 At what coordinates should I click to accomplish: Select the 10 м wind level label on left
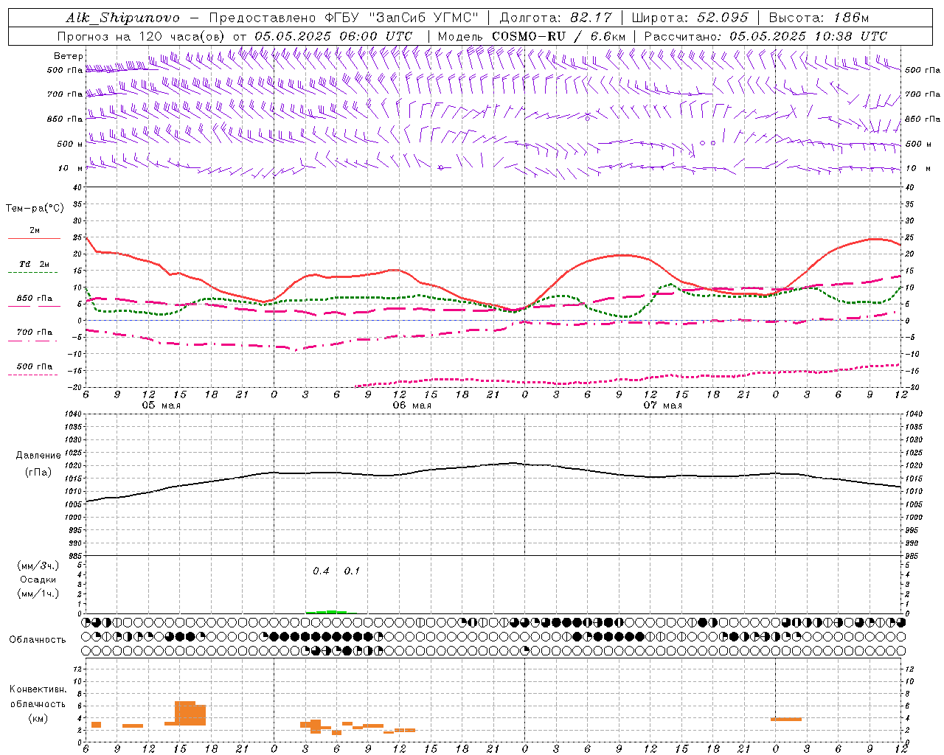(x=71, y=168)
